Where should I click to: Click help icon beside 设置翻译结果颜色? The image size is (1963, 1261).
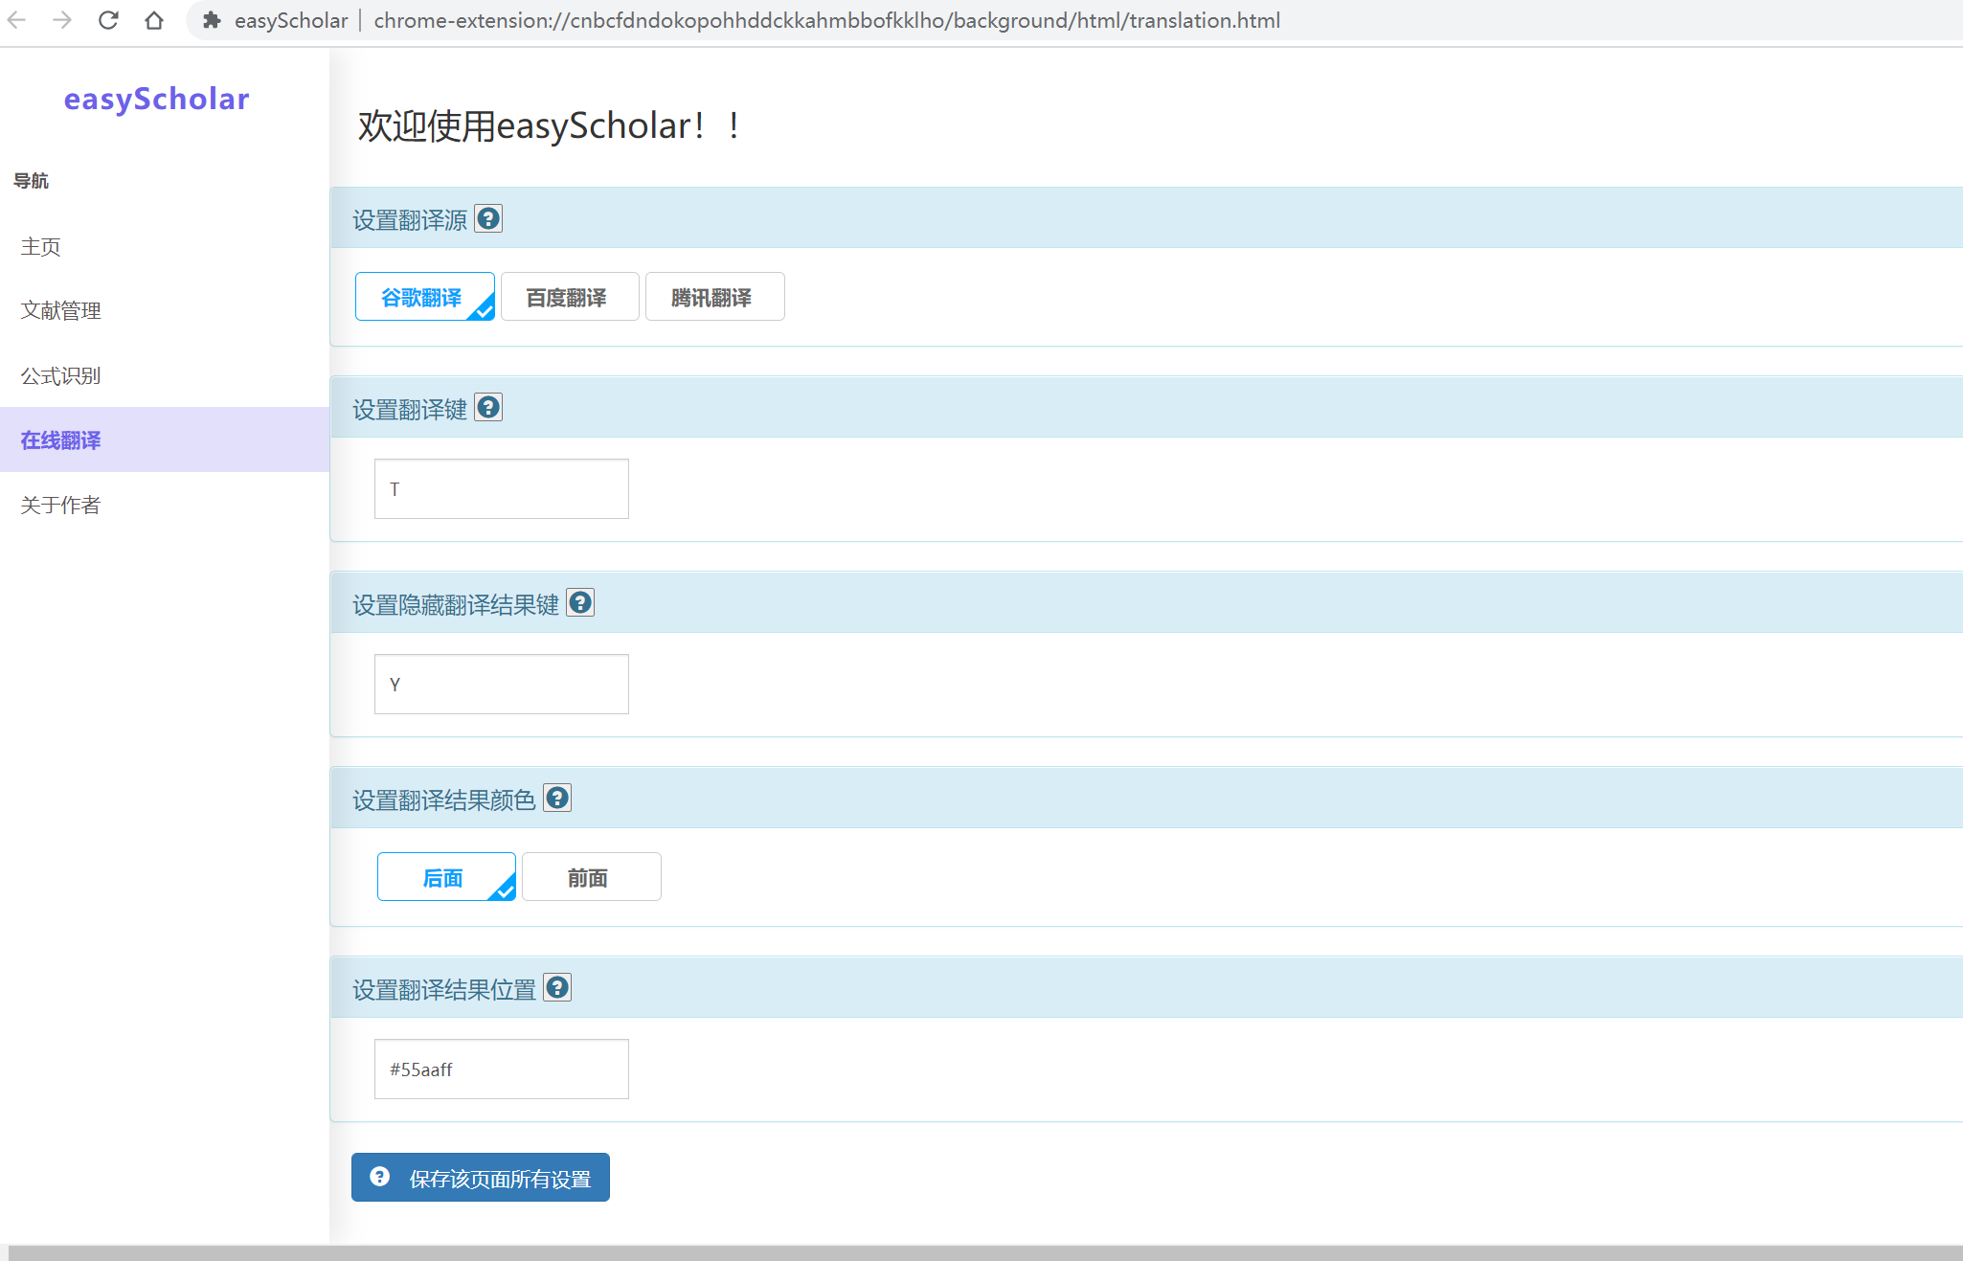point(557,798)
